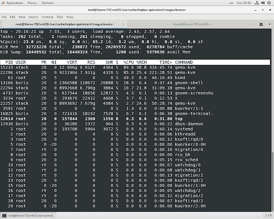
Task: Click the gnome-screensho process row
Action: point(135,93)
